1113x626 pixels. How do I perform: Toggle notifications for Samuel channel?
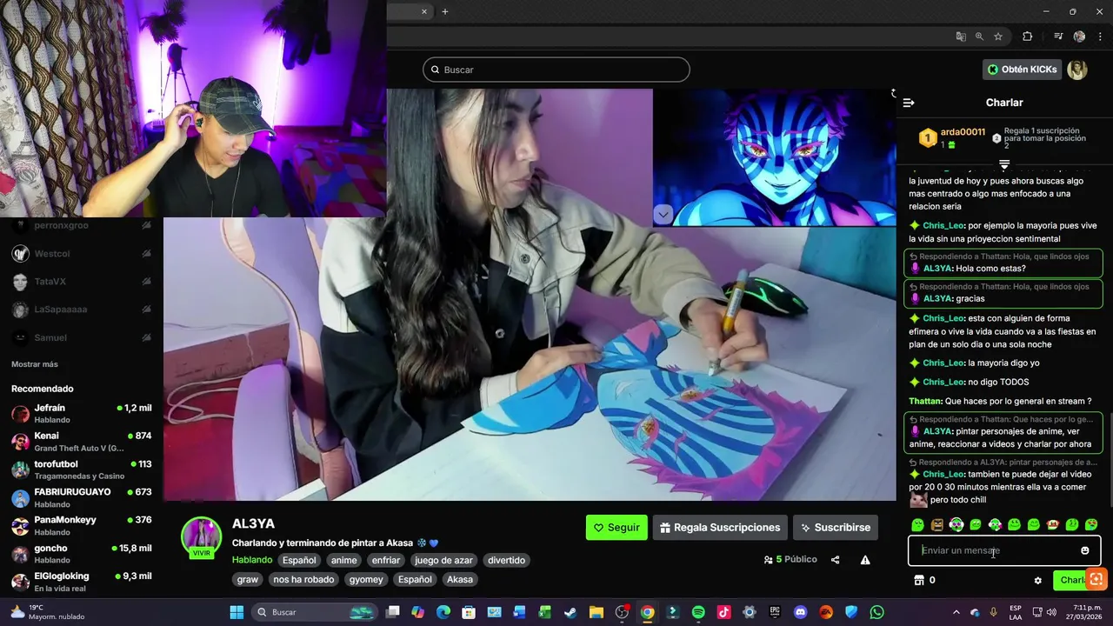(x=146, y=337)
